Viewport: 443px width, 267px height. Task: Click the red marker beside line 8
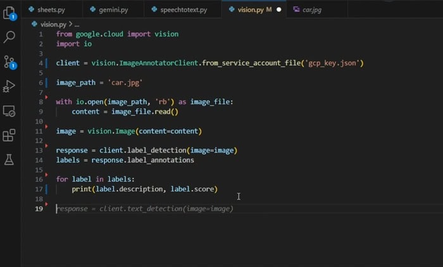tap(47, 97)
